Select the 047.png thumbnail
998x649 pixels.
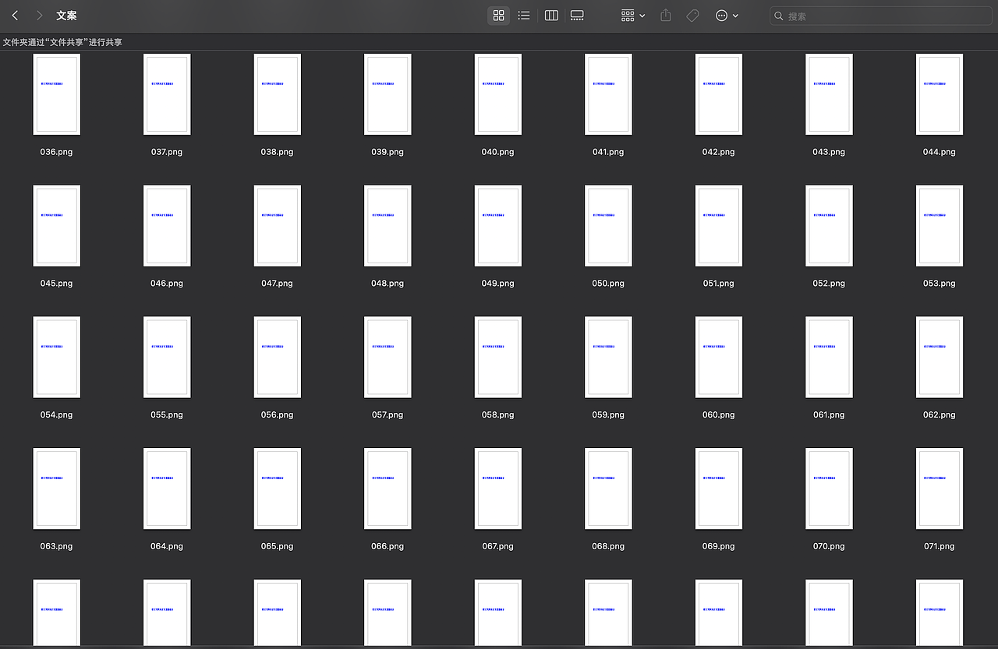tap(277, 226)
